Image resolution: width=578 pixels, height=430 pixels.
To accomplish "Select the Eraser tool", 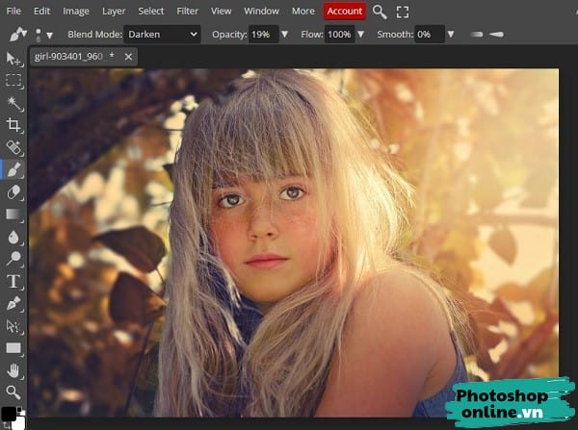I will click(x=13, y=191).
